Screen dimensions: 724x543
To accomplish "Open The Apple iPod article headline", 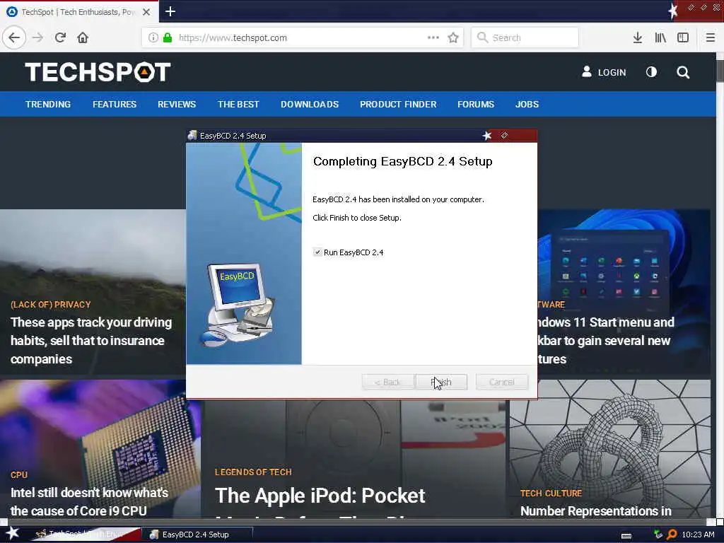I will point(320,496).
